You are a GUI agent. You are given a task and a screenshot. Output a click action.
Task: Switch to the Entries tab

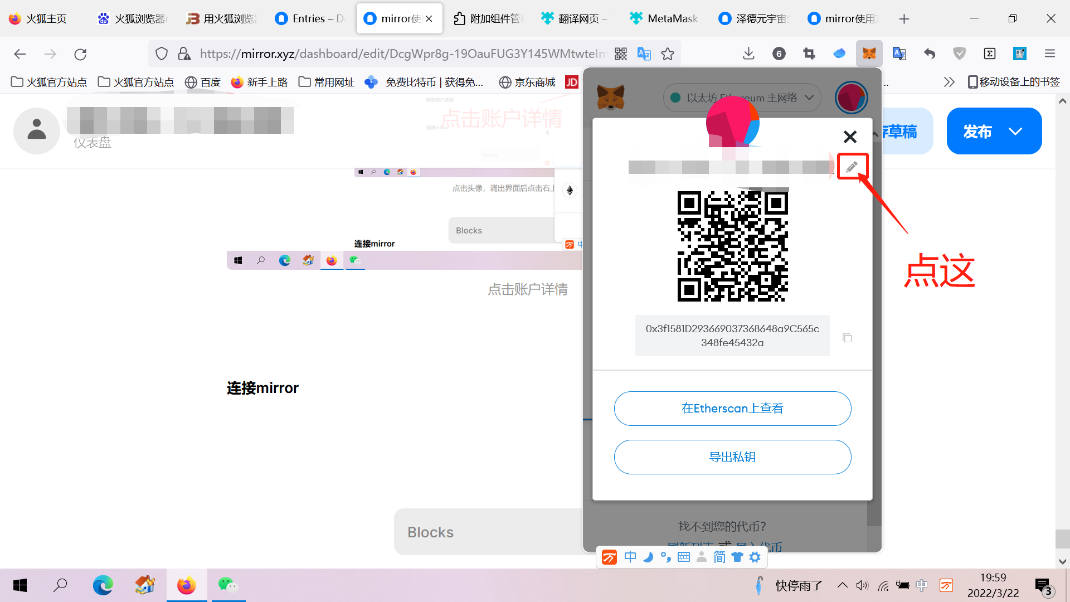(310, 18)
